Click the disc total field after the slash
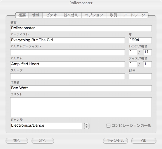Viewport: 162px width, 149px height. click(x=147, y=64)
